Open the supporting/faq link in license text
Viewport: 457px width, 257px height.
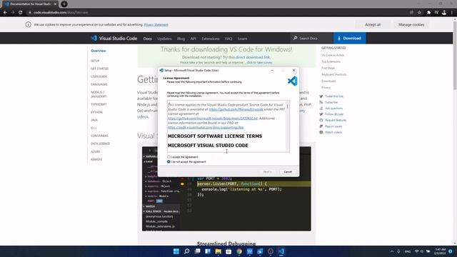coord(206,127)
